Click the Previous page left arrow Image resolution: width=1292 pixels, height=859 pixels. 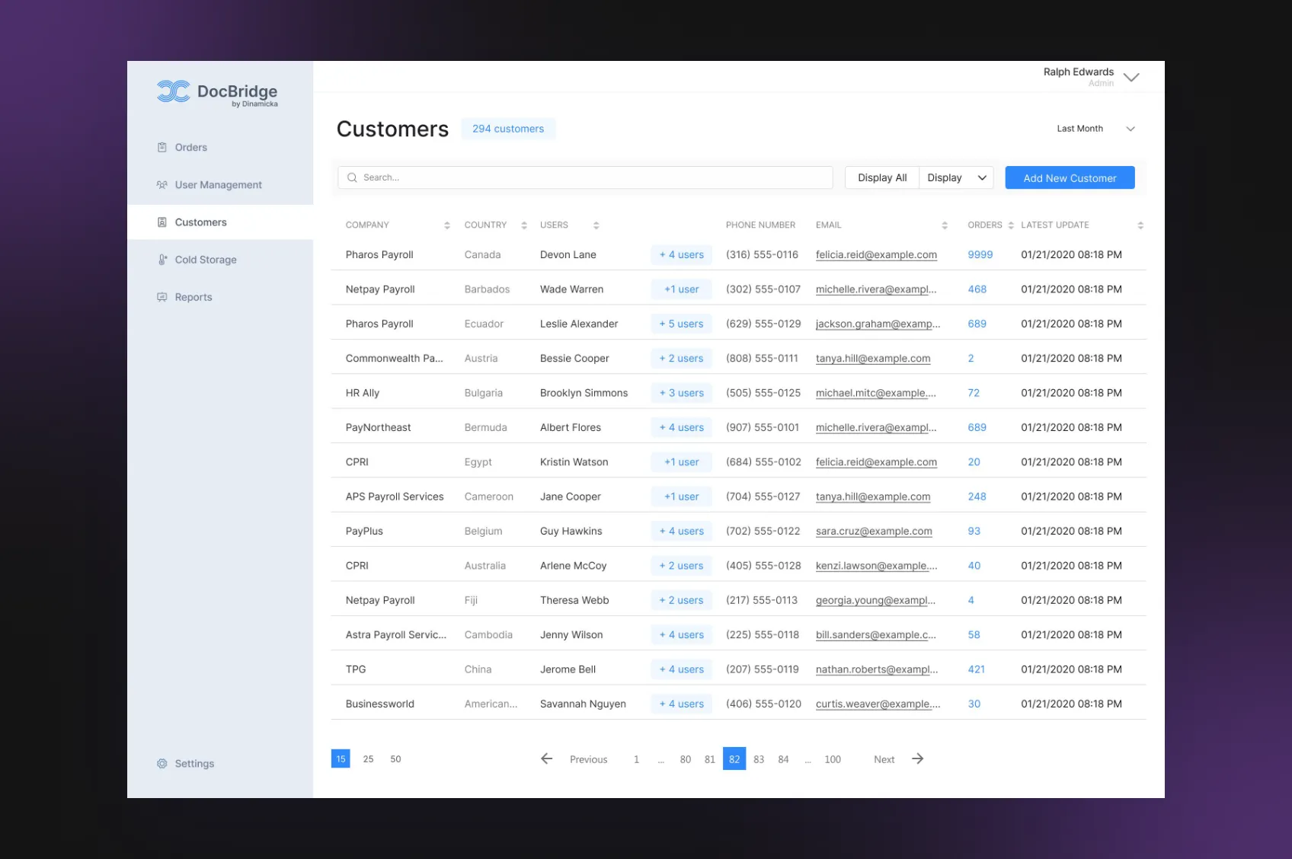click(x=546, y=759)
